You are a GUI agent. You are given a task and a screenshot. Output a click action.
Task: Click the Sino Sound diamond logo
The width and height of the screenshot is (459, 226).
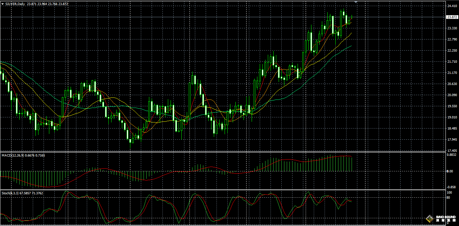(429, 219)
